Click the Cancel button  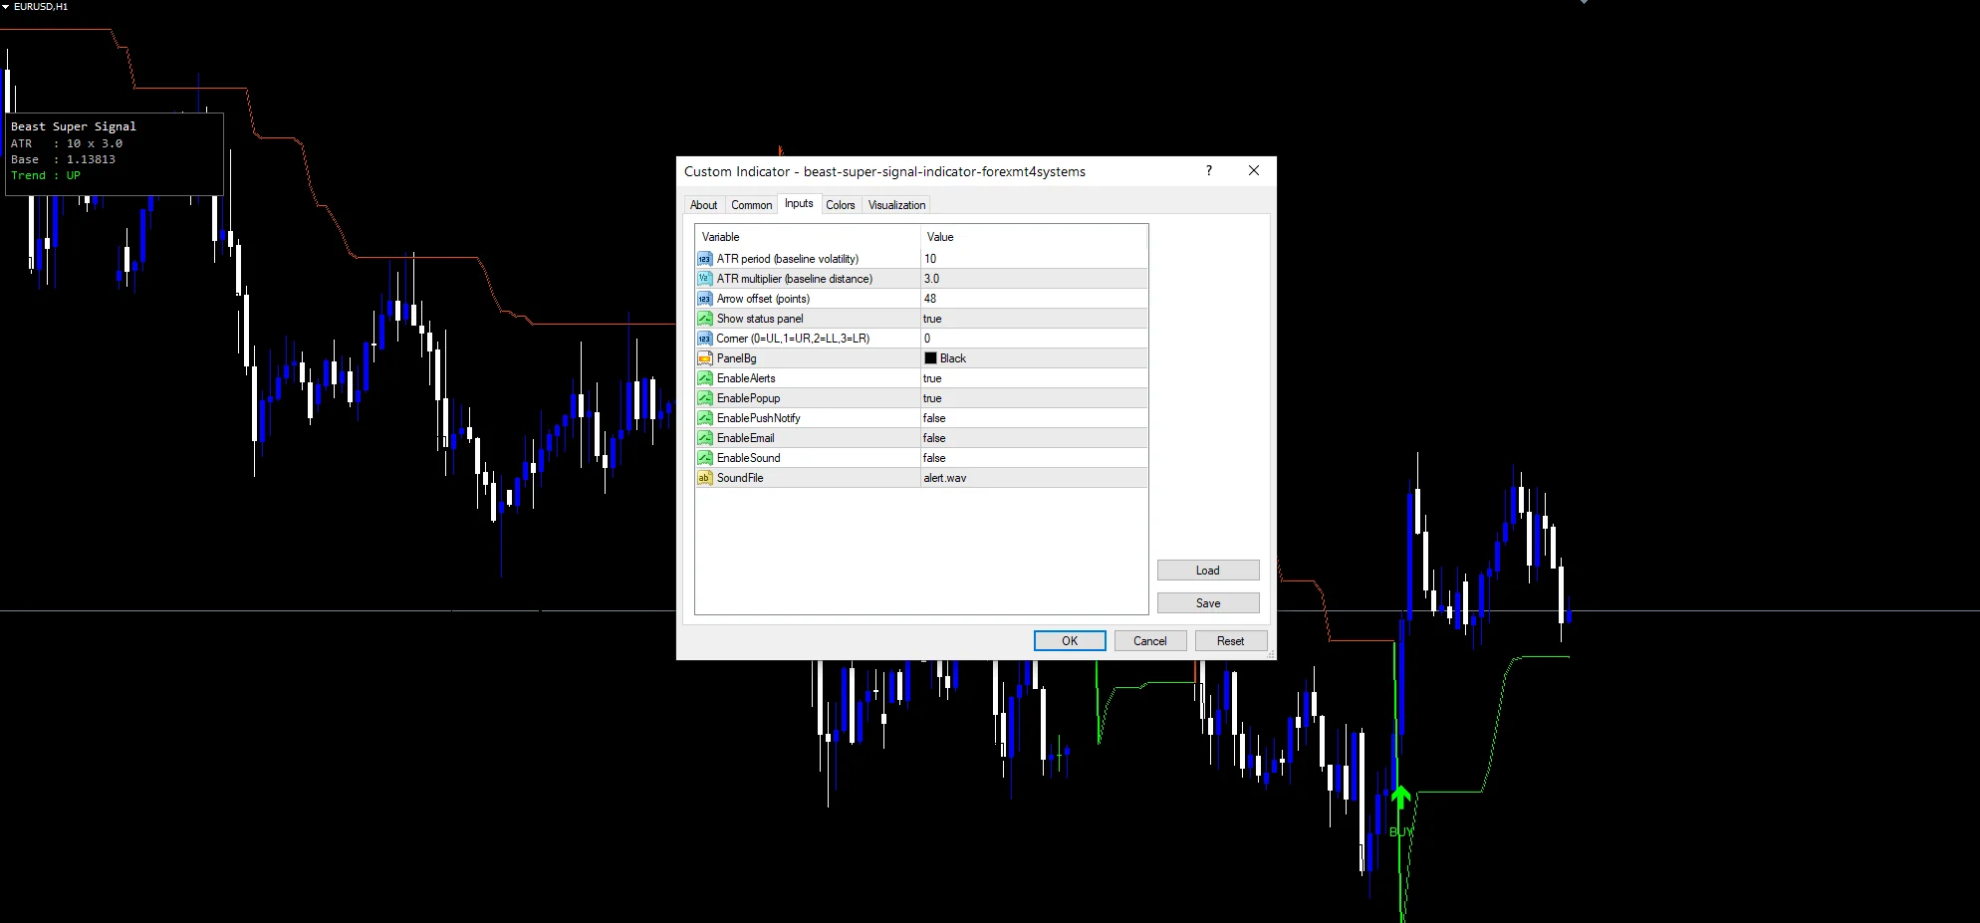[x=1150, y=641]
